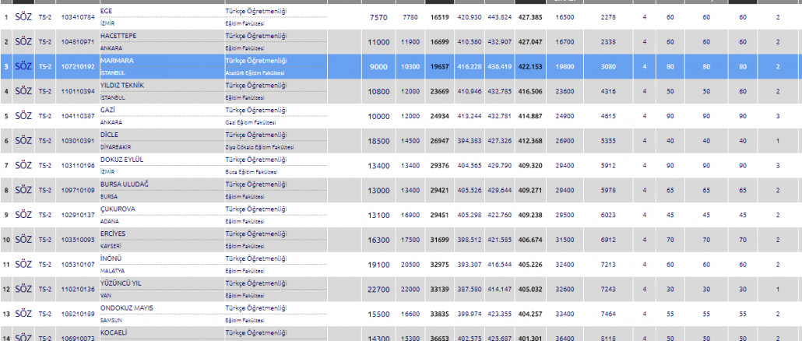Open YILDIZ TEKNİK university entry

(122, 85)
